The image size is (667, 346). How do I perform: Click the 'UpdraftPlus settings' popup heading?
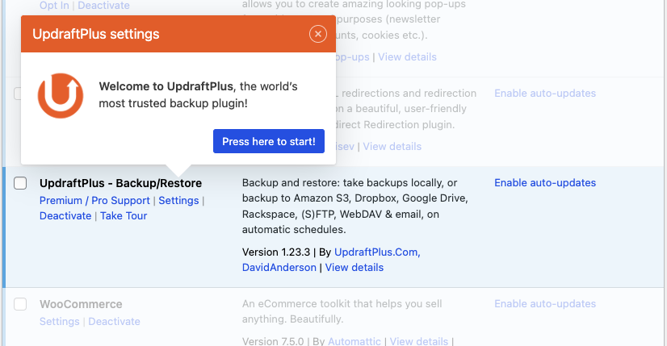96,34
